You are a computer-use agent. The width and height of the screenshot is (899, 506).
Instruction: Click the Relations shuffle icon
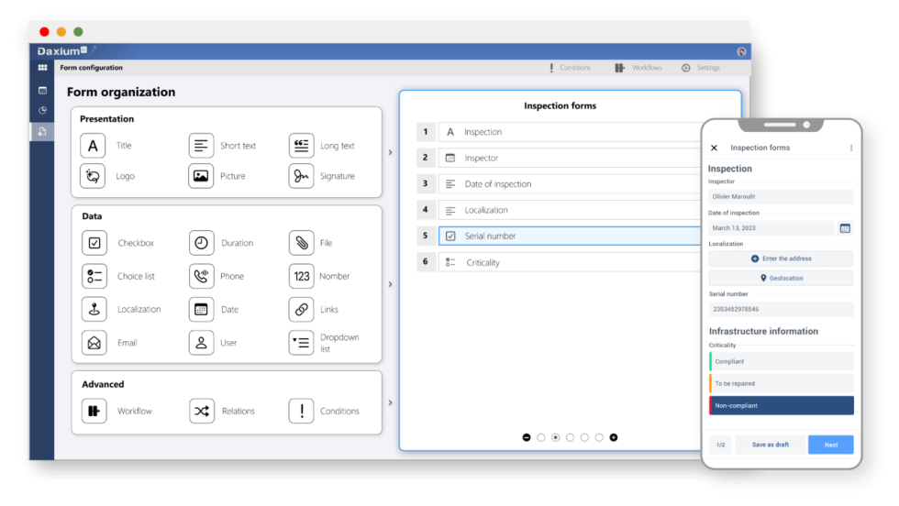click(x=202, y=412)
